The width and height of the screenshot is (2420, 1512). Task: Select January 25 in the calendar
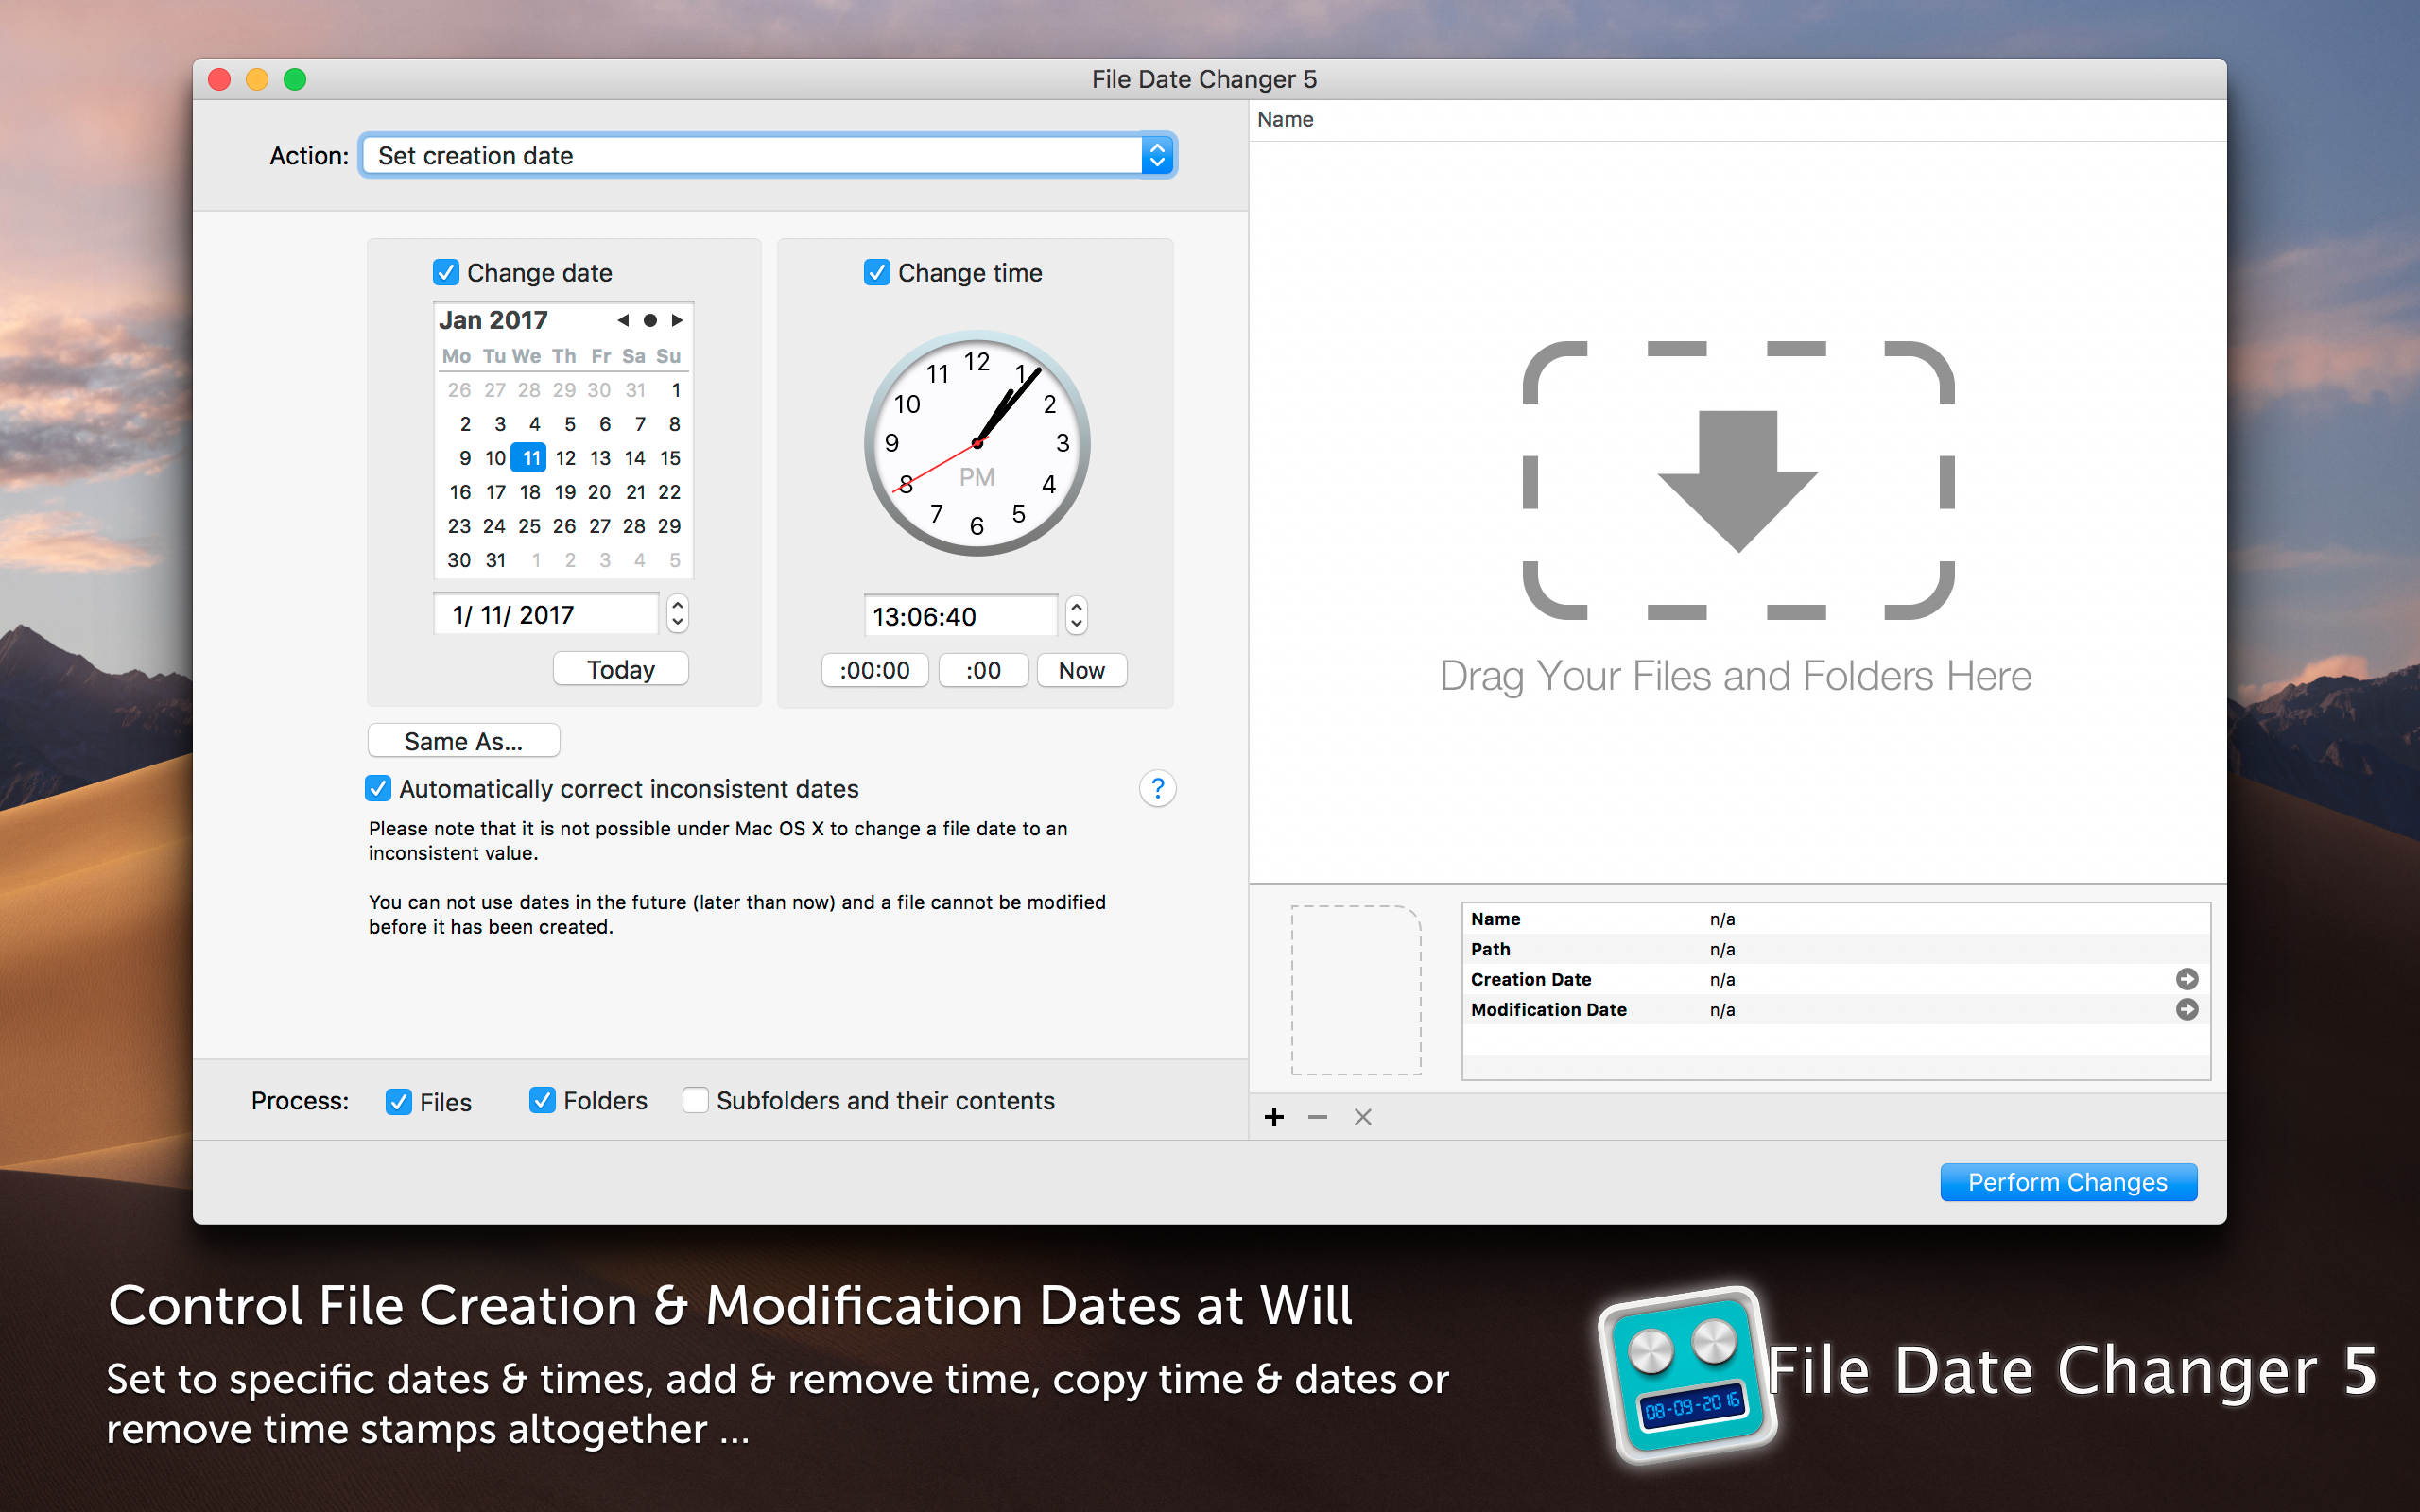(529, 526)
